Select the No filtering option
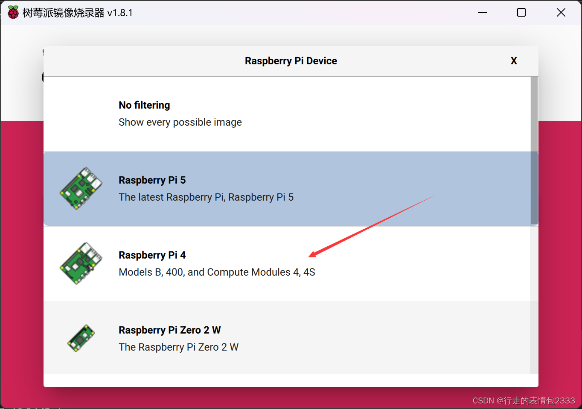582x409 pixels. 287,114
